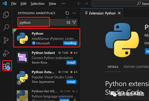Click the Microsoft verified publisher badge

point(34,43)
